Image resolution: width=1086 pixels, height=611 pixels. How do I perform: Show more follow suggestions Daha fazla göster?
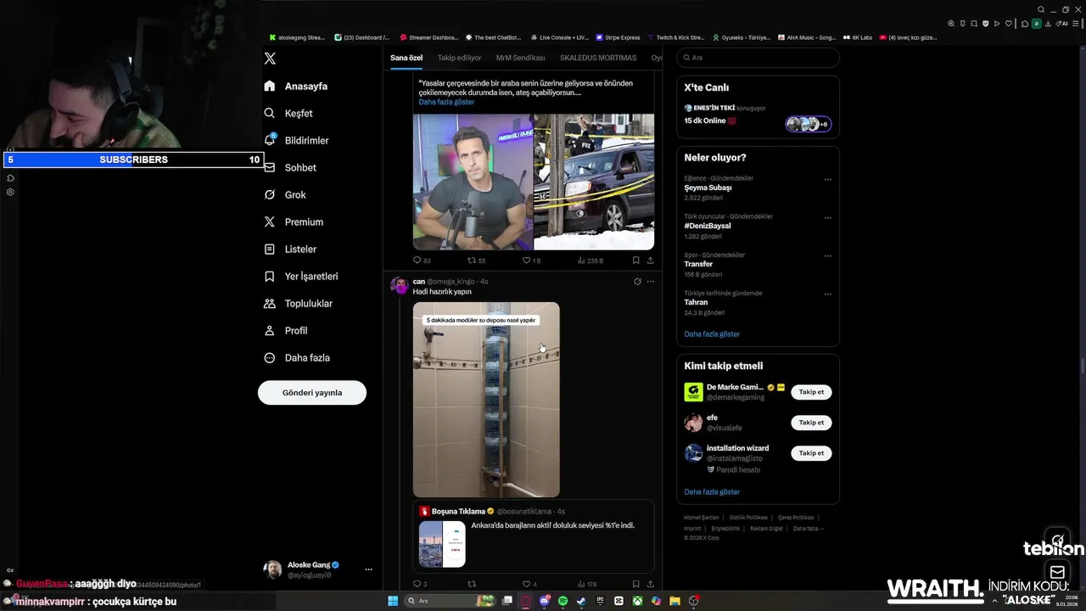click(712, 491)
